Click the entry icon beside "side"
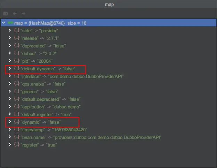The height and width of the screenshot is (168, 217). (17, 30)
